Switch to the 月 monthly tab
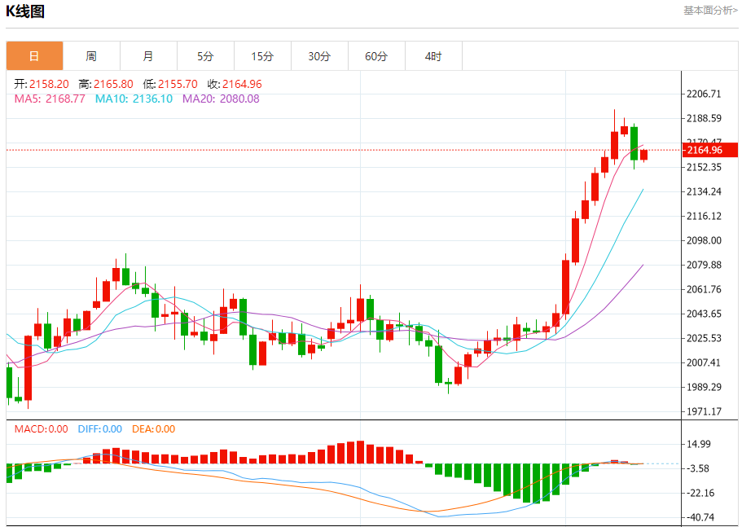The width and height of the screenshot is (742, 527). click(148, 56)
